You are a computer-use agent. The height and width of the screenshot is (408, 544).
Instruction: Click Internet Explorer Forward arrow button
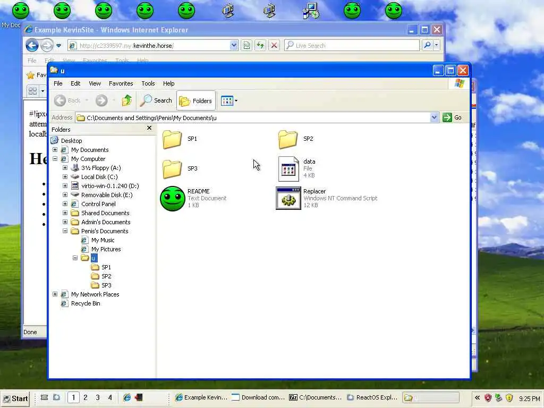[47, 45]
